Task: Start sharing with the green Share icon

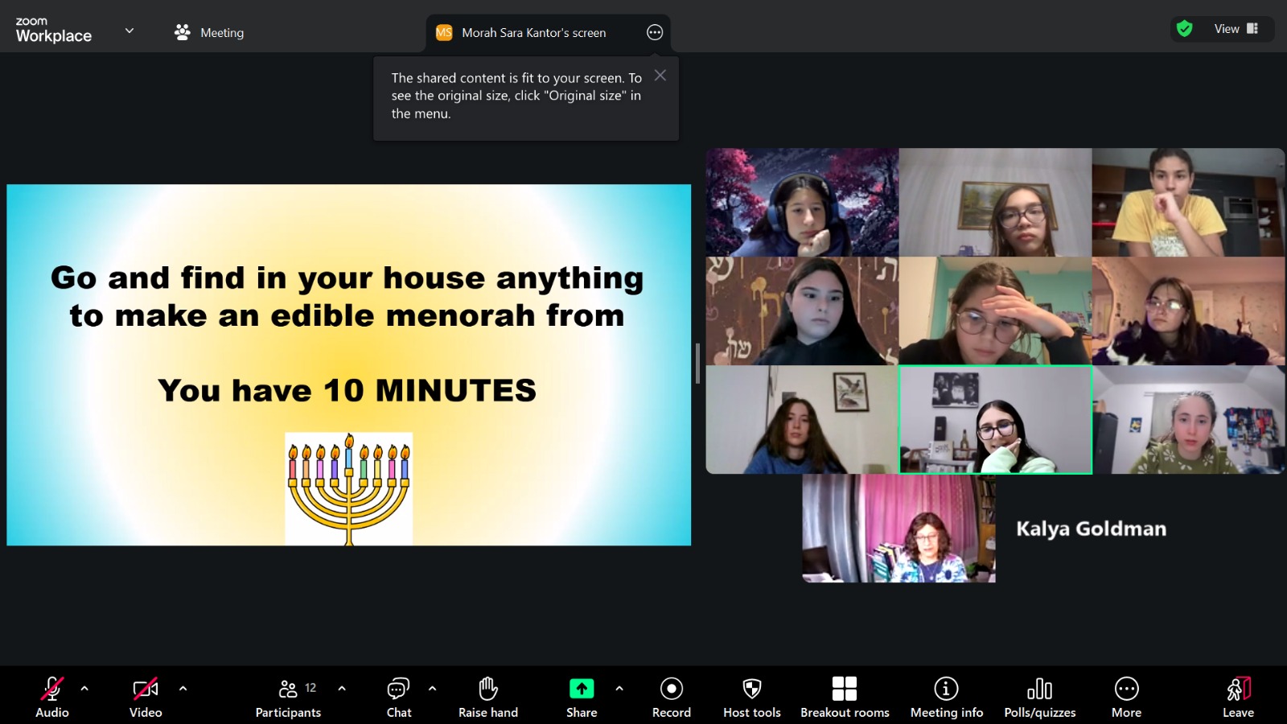Action: (581, 689)
